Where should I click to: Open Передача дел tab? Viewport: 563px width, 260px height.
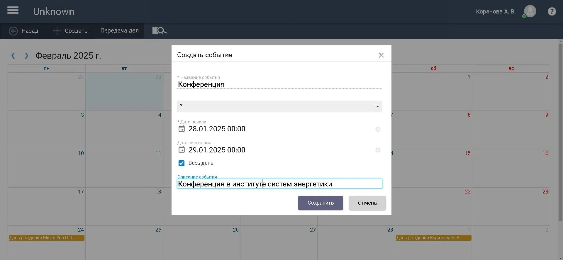(119, 31)
